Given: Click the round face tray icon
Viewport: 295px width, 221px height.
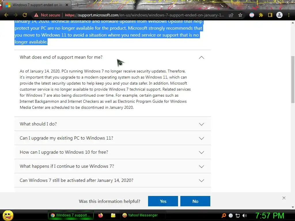Looking at the screenshot, I should (x=231, y=216).
